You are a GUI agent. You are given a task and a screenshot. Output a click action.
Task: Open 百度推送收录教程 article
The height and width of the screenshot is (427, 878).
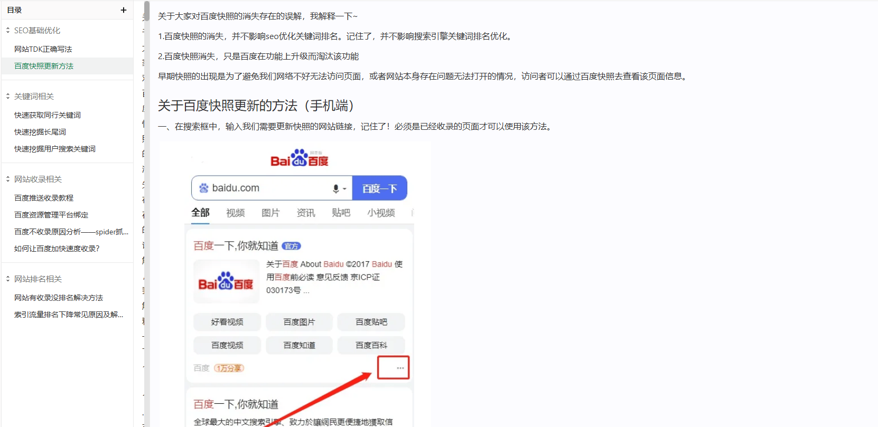tap(44, 198)
